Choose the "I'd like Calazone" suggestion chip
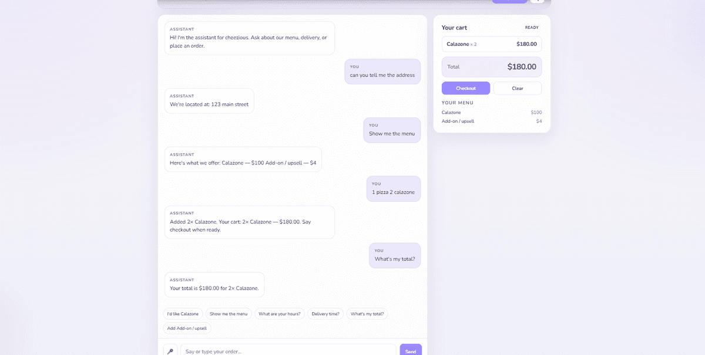705x355 pixels. 183,314
